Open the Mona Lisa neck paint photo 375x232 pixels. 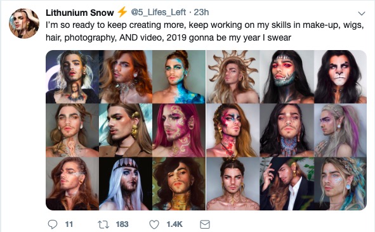[x=72, y=77]
